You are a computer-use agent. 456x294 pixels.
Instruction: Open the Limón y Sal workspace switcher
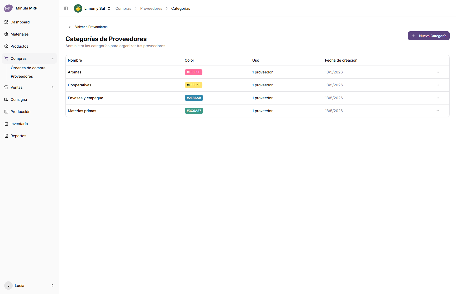click(92, 8)
